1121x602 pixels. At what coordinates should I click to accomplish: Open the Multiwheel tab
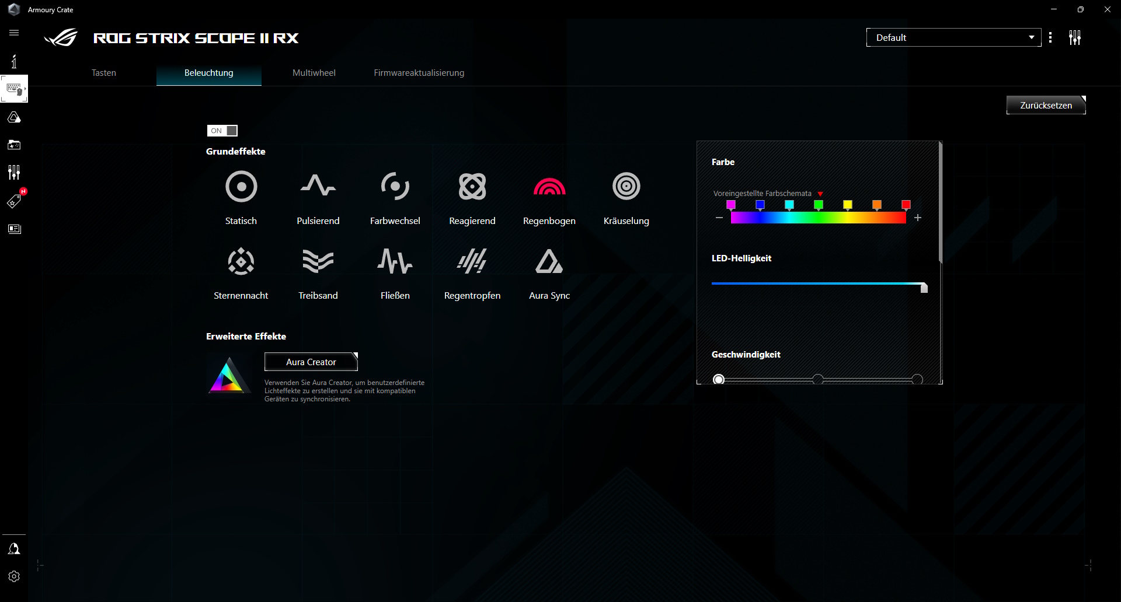pyautogui.click(x=314, y=73)
